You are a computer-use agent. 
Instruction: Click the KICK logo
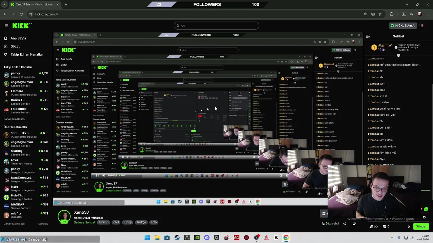tap(22, 26)
